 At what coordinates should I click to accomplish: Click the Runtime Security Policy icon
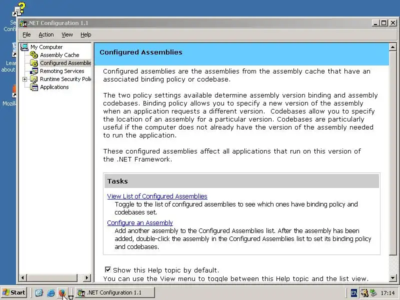(34, 79)
